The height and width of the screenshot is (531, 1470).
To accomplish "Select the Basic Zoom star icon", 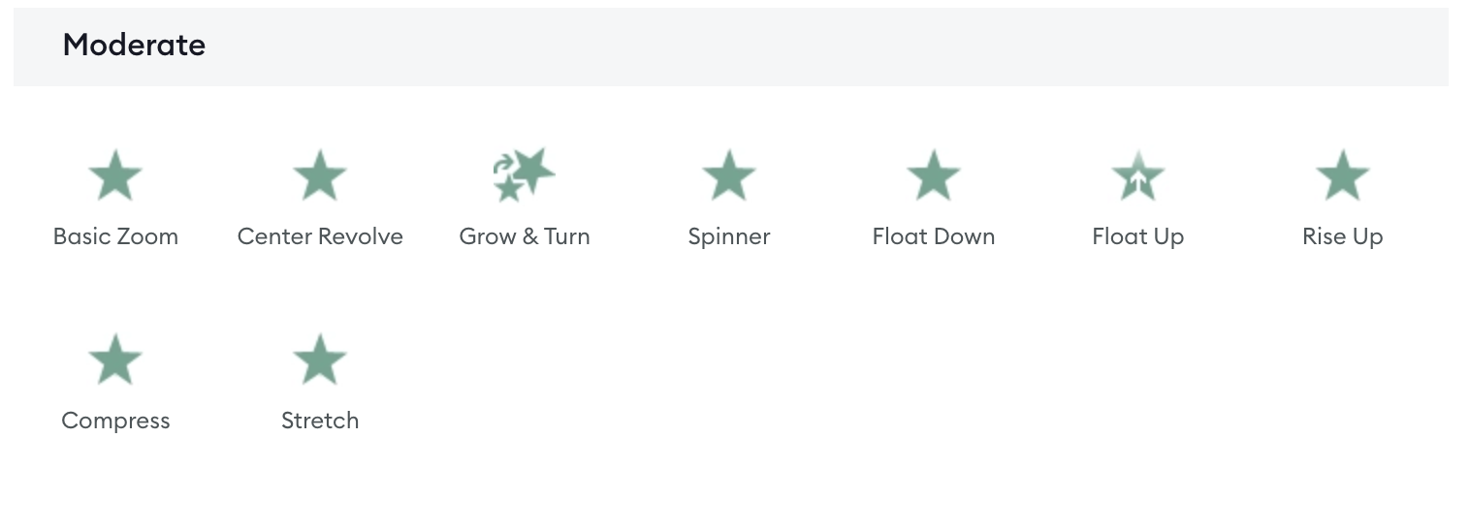I will [115, 175].
